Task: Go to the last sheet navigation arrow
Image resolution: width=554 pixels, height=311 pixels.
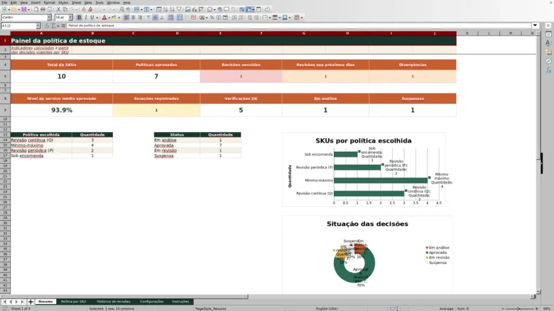Action: [x=22, y=302]
